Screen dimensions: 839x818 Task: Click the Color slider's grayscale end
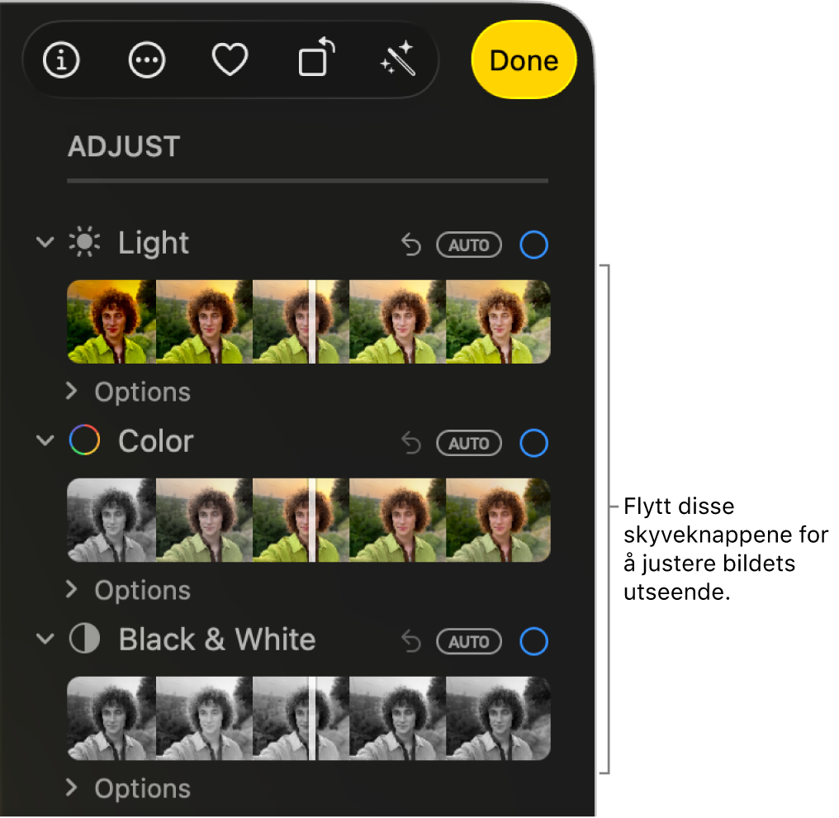tap(111, 520)
